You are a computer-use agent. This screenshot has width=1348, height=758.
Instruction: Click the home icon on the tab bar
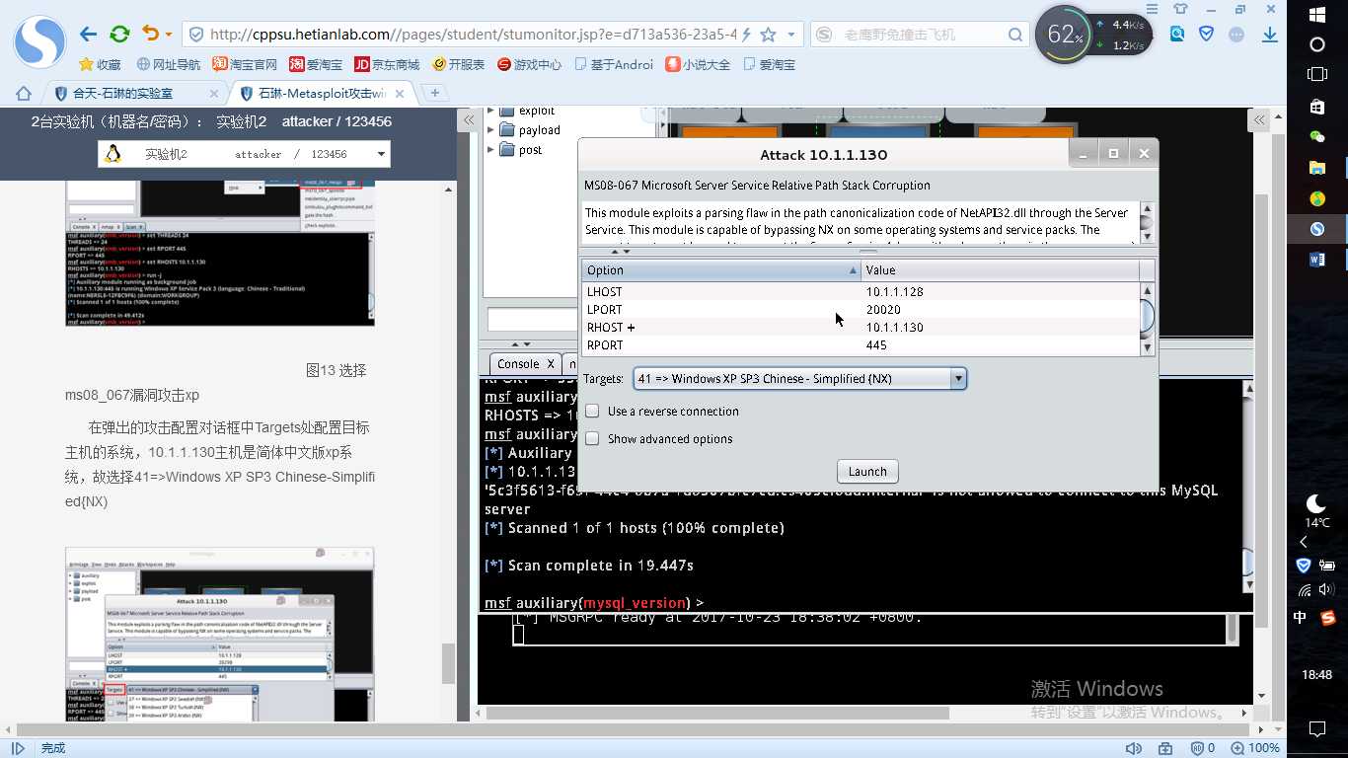click(x=24, y=93)
